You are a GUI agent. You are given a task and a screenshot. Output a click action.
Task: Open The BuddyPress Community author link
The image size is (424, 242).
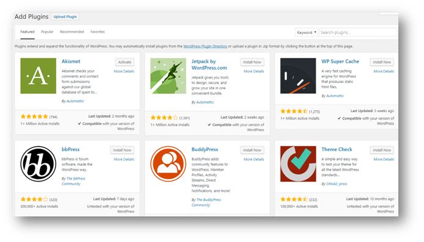pyautogui.click(x=207, y=202)
